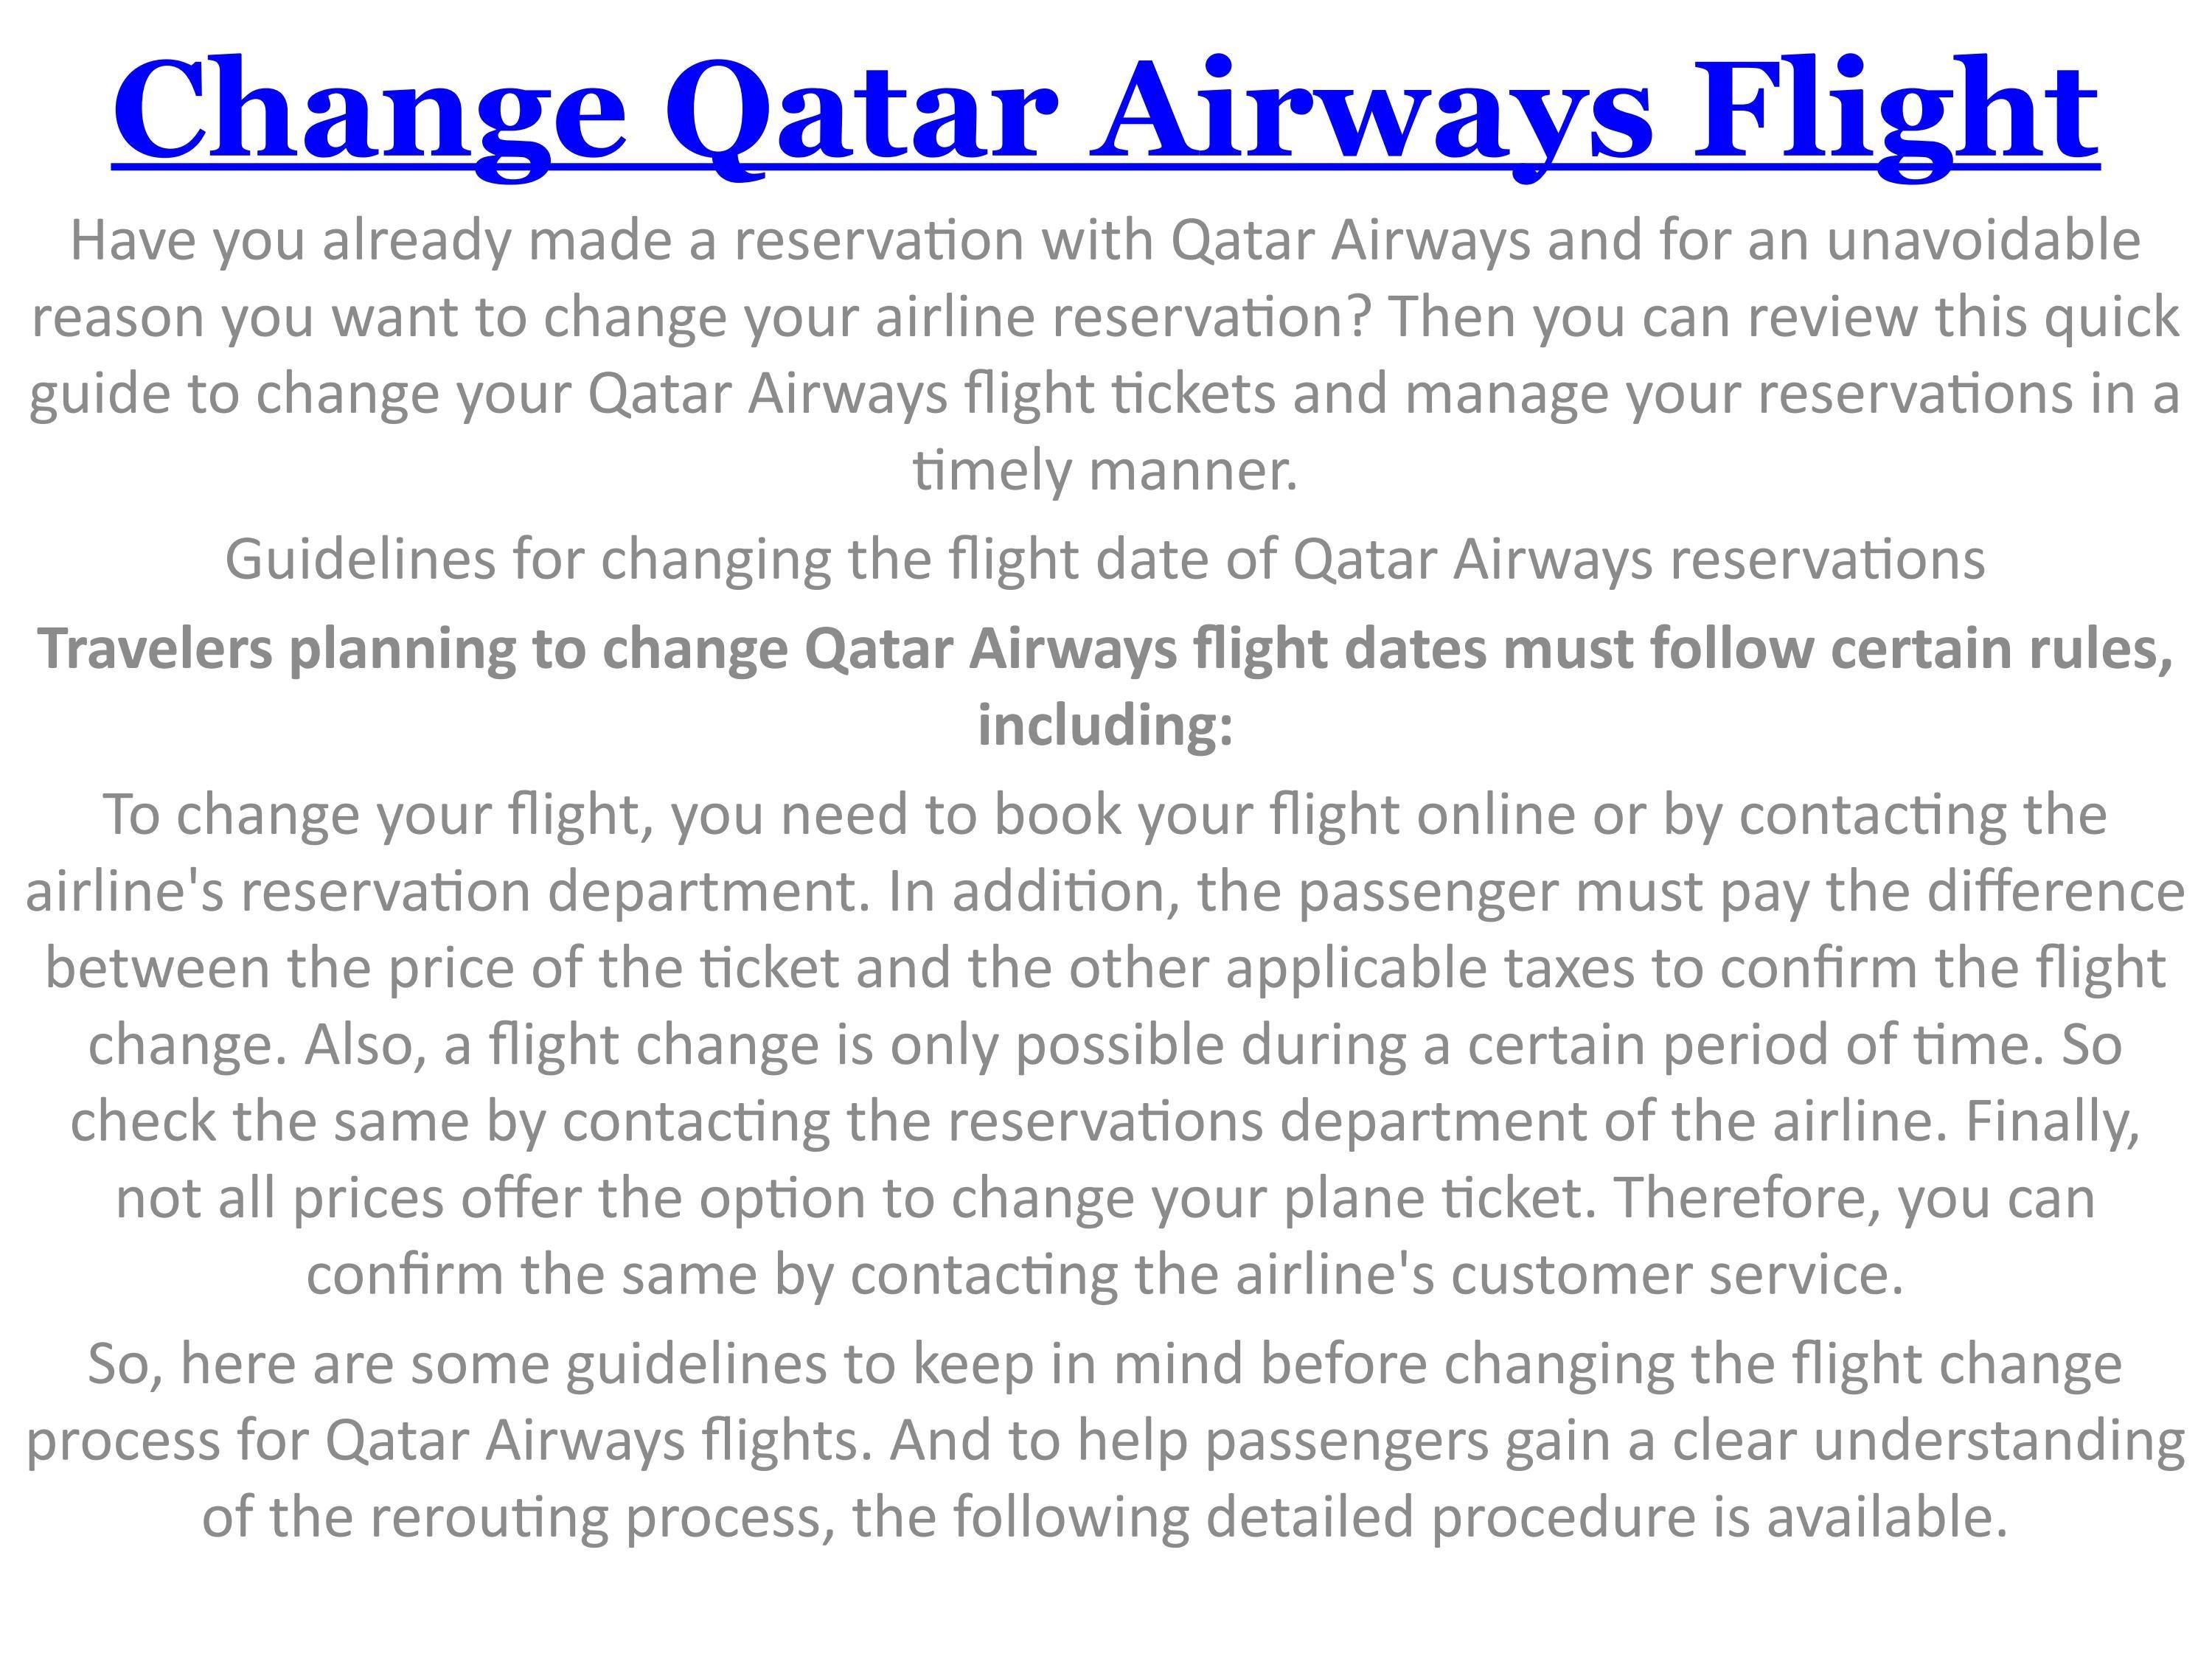The height and width of the screenshot is (1659, 2212).
Task: Click the word 'Flight' in the blue heading
Action: [x=1894, y=110]
